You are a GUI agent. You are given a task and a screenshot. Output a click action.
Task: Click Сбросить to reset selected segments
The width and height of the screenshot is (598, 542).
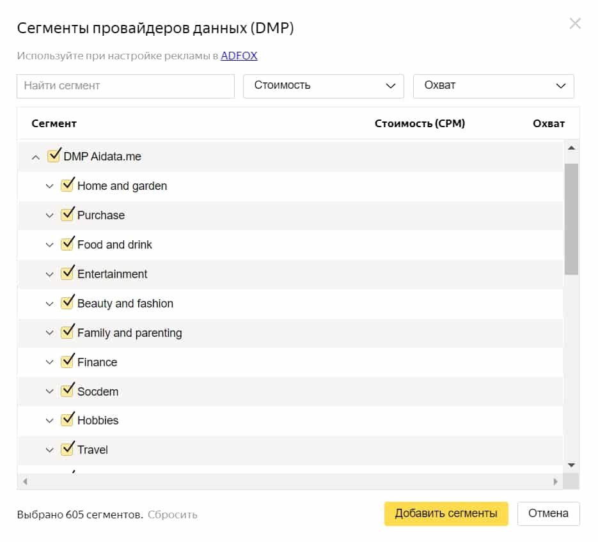173,513
